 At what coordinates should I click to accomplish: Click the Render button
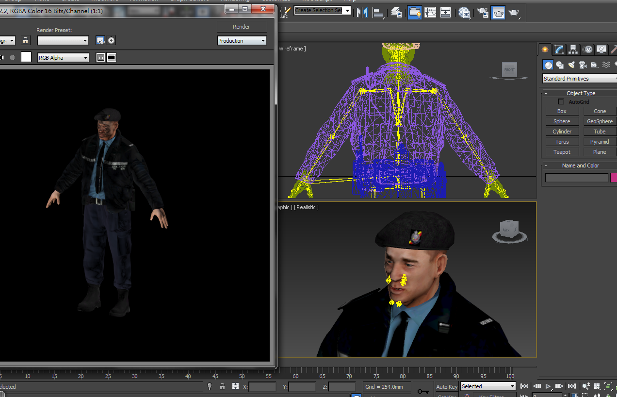pos(242,27)
